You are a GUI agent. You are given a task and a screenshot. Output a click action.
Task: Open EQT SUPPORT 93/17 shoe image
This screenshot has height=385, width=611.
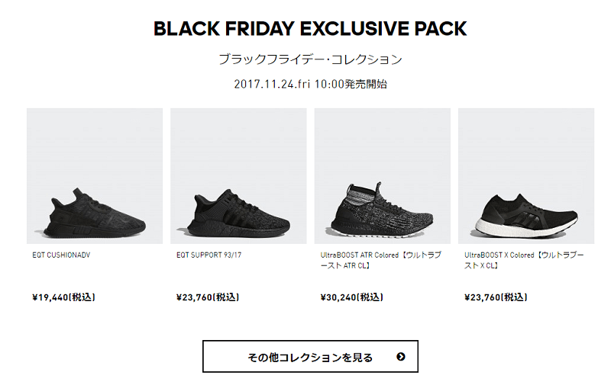point(238,176)
